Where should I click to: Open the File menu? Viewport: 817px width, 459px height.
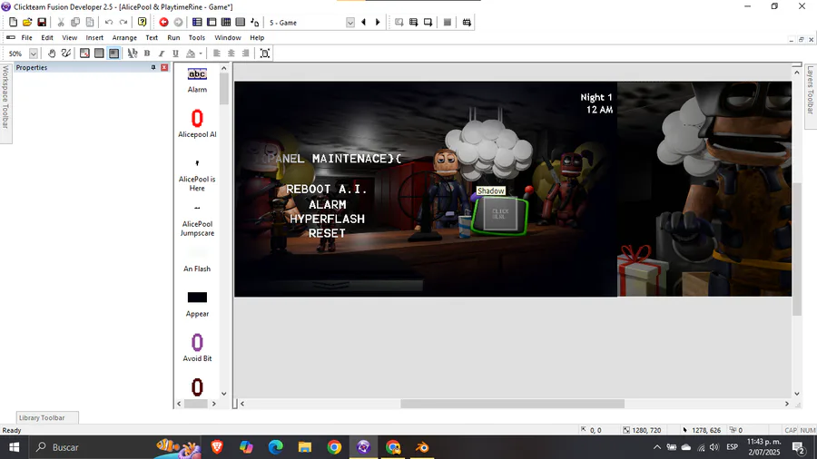pos(26,37)
